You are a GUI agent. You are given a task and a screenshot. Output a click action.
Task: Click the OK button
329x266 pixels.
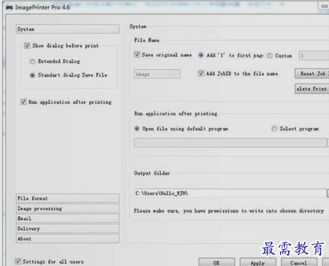(x=216, y=263)
